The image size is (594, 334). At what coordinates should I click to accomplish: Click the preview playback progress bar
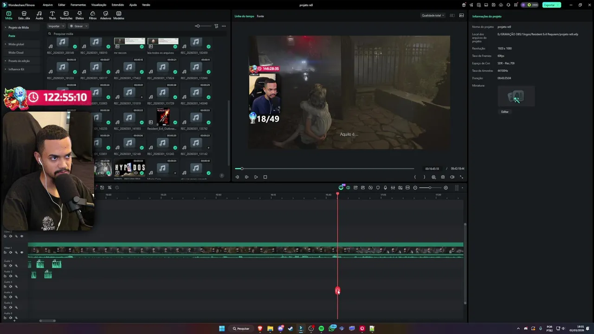point(325,169)
